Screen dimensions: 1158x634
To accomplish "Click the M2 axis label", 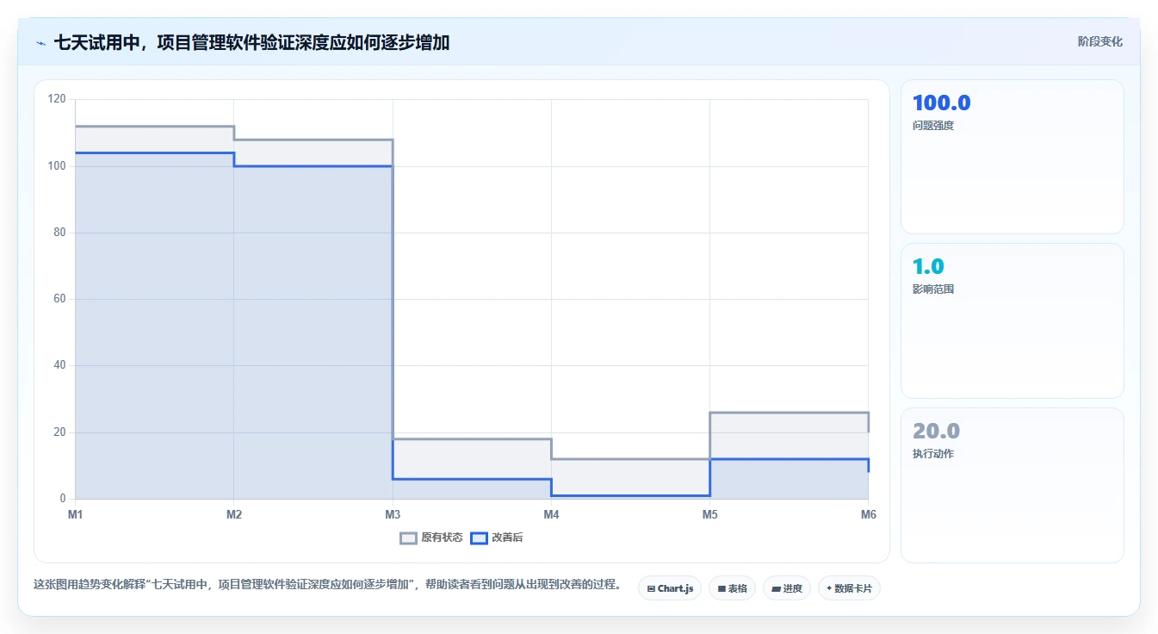I will [233, 514].
